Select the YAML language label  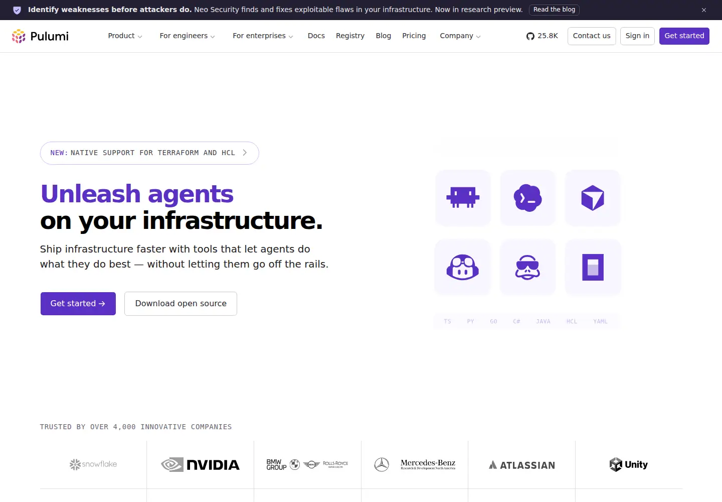pos(600,321)
